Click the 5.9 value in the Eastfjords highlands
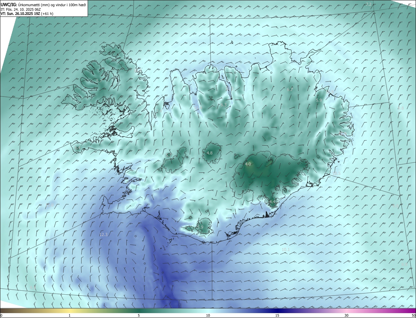This screenshot has width=416, height=318. pyautogui.click(x=319, y=100)
